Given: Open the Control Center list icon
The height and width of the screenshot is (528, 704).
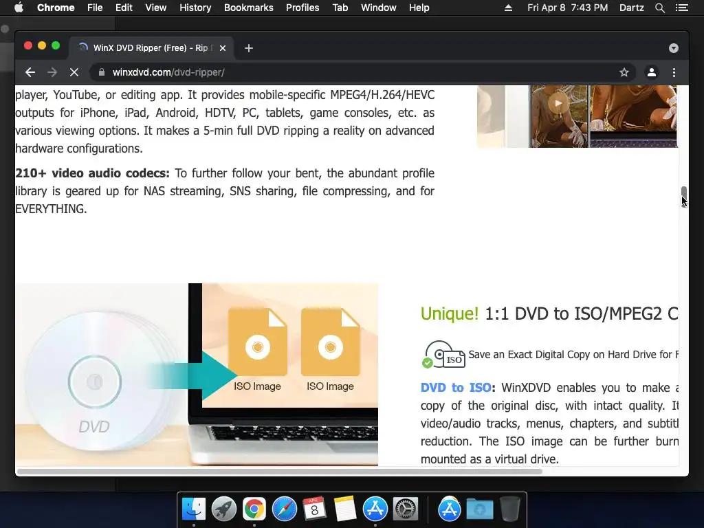Looking at the screenshot, I should click(682, 8).
